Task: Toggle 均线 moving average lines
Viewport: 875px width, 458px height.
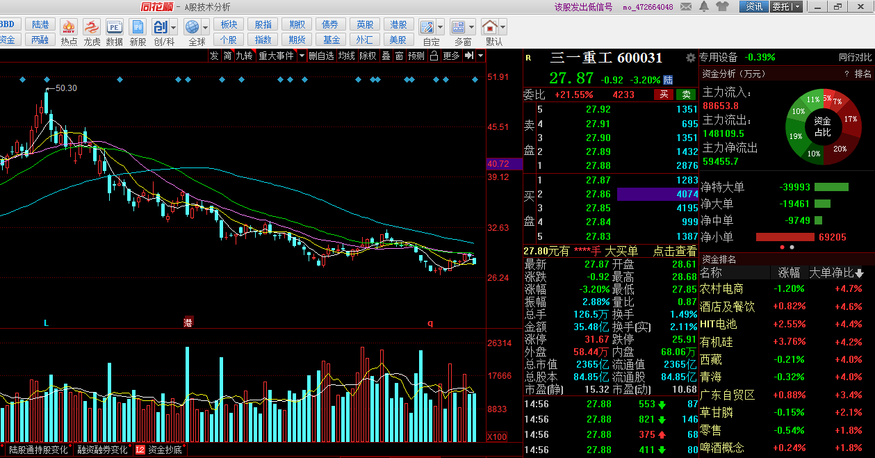Action: point(346,56)
